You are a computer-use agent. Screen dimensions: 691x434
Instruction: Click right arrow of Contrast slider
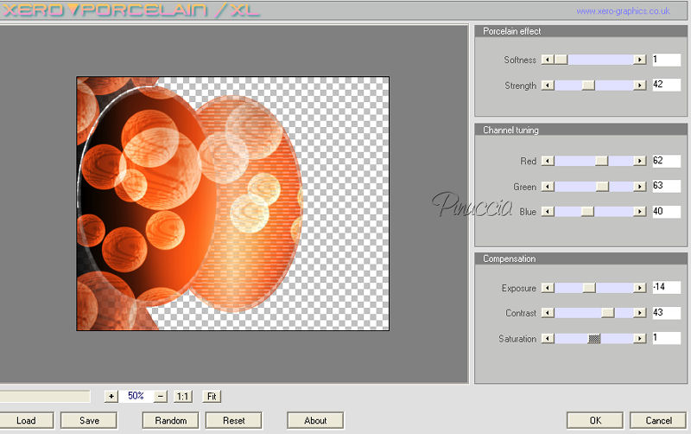click(639, 313)
